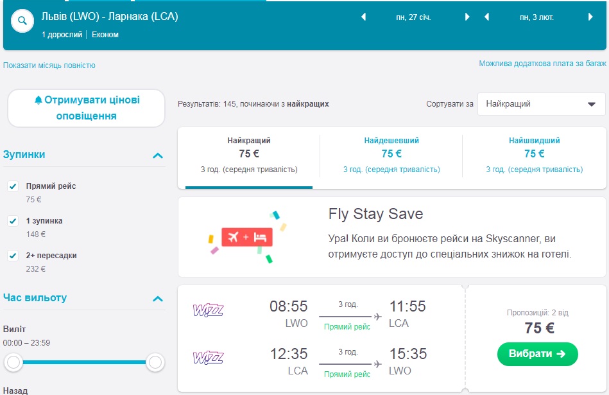Click the Wizz Air logo on return flight
The width and height of the screenshot is (609, 395).
[209, 358]
